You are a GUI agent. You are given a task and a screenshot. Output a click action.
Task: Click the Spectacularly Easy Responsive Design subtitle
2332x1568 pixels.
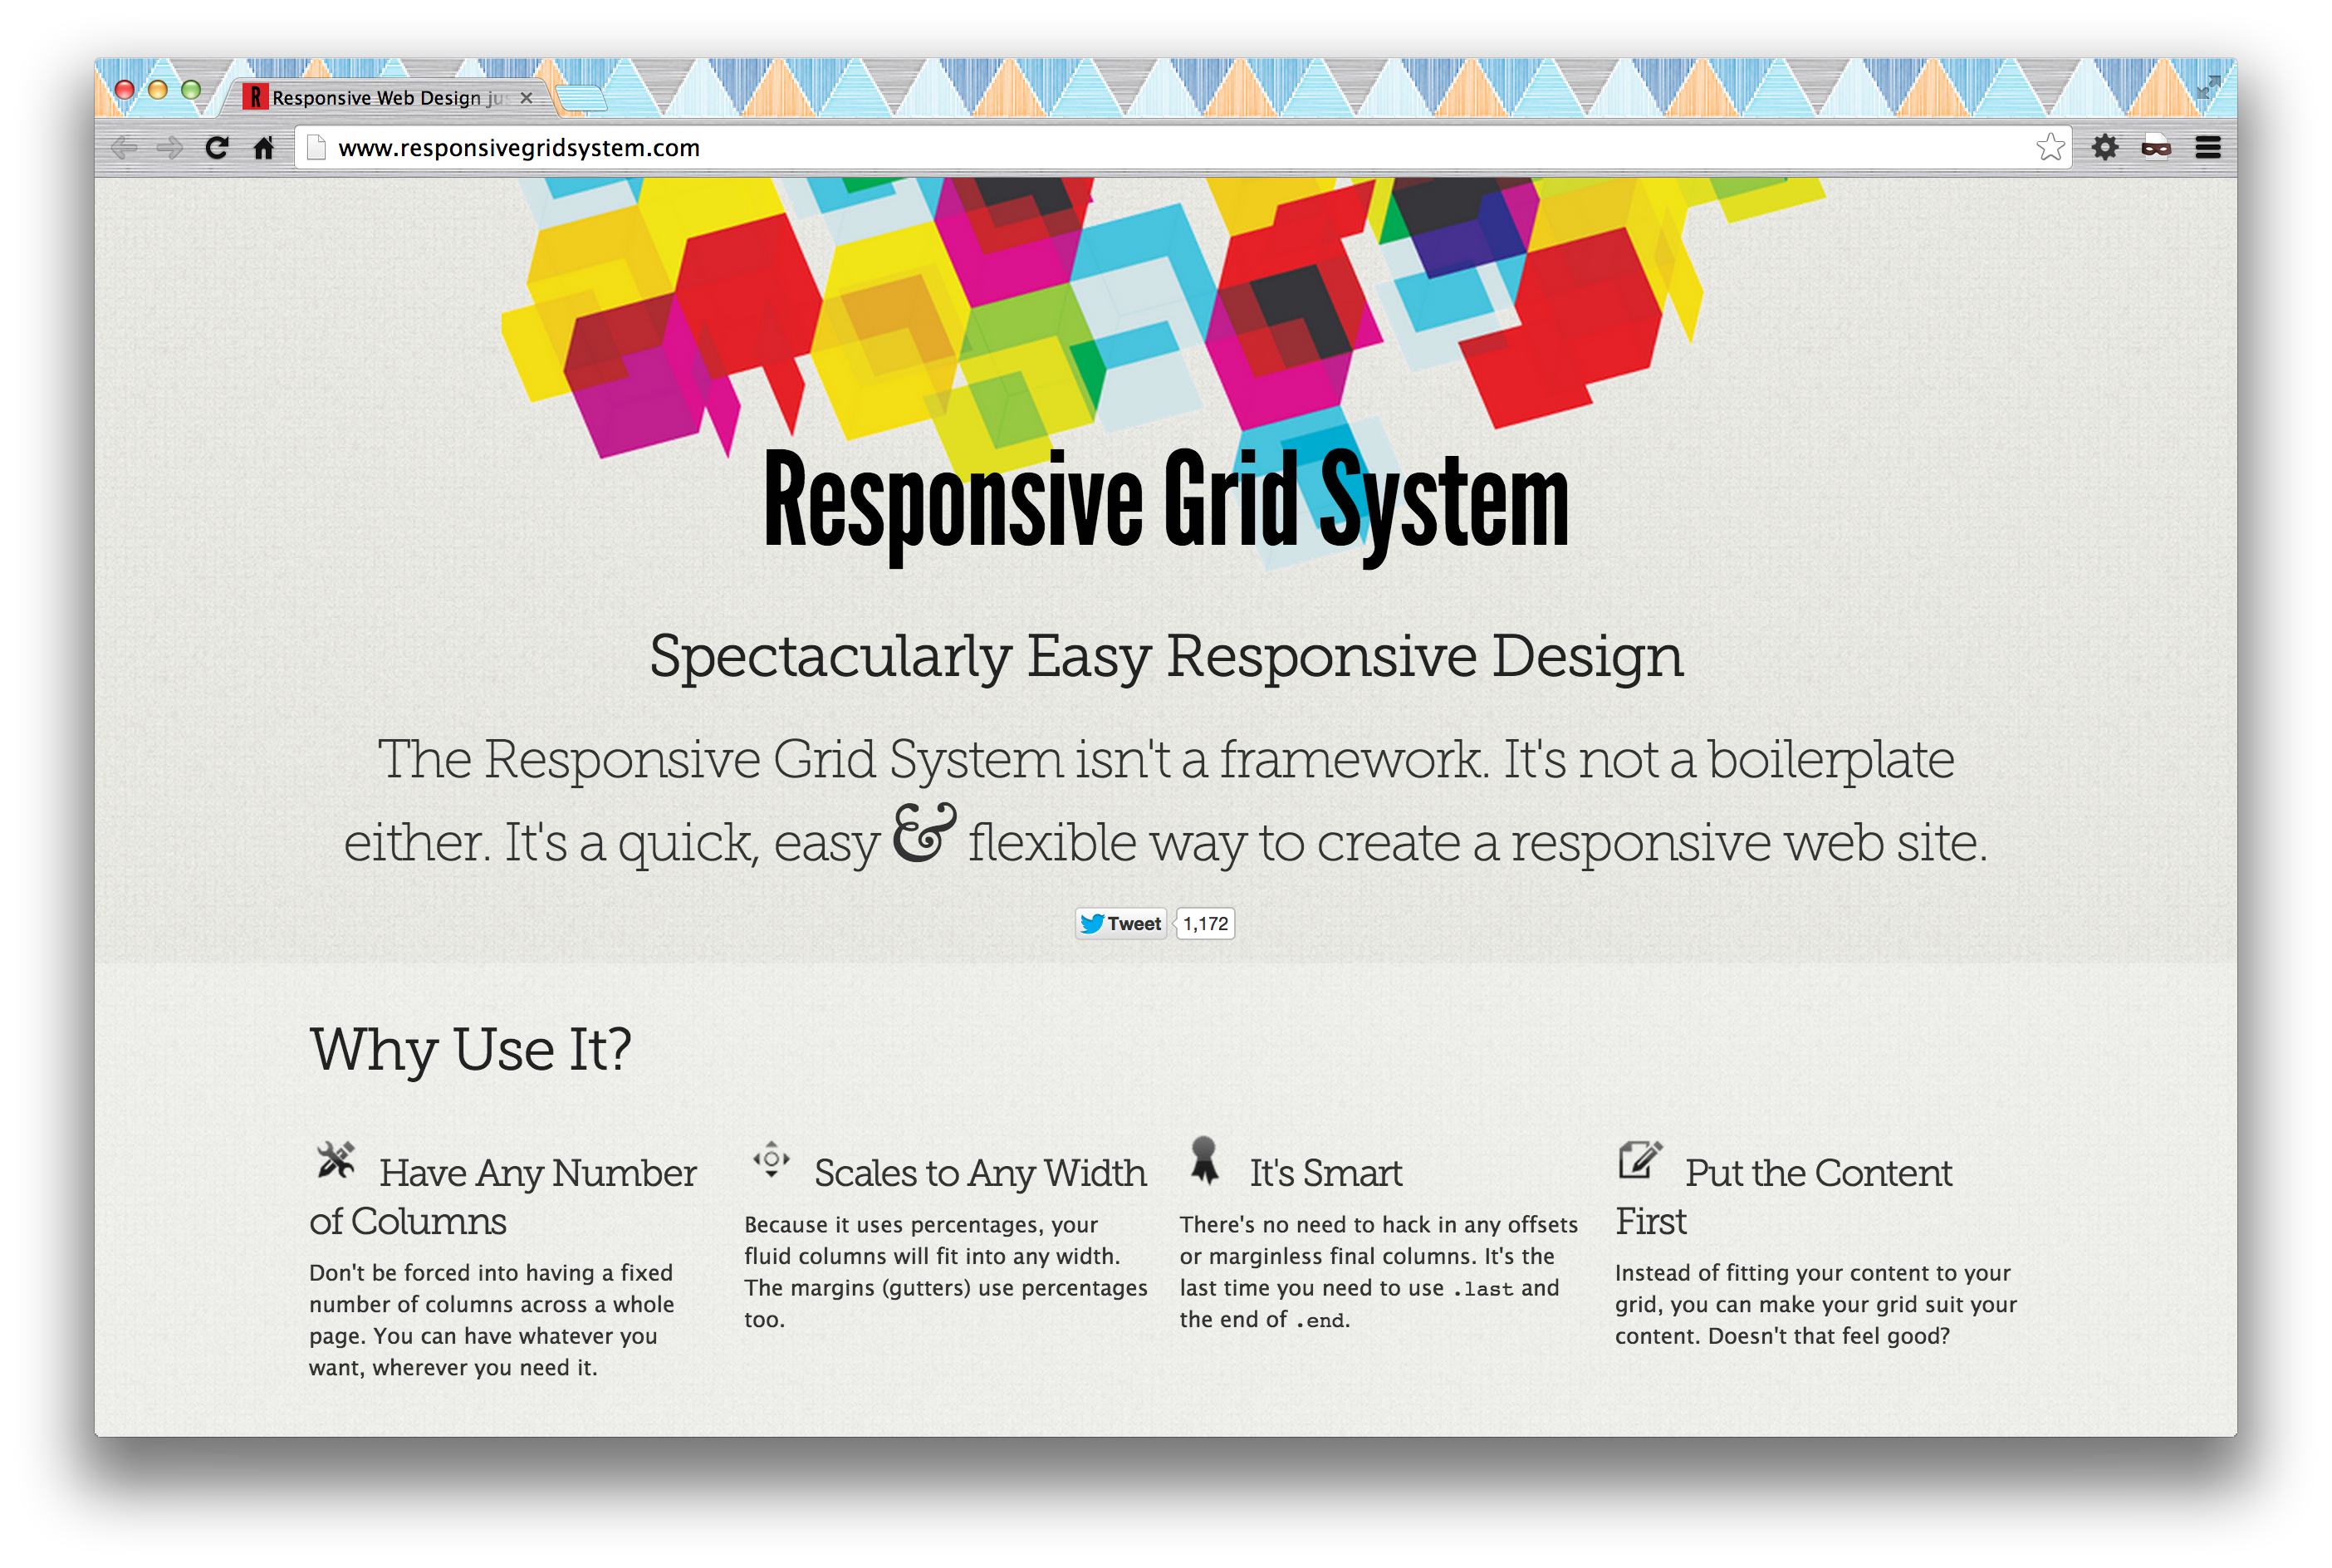(1166, 657)
